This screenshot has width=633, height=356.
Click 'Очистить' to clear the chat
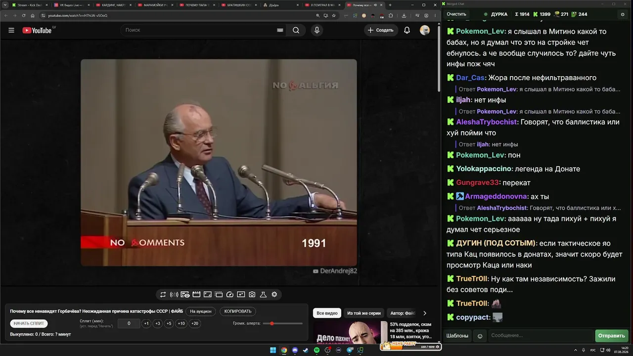point(456,14)
